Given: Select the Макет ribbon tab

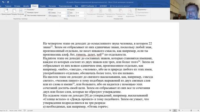Looking at the screenshot, I should coord(34,6).
